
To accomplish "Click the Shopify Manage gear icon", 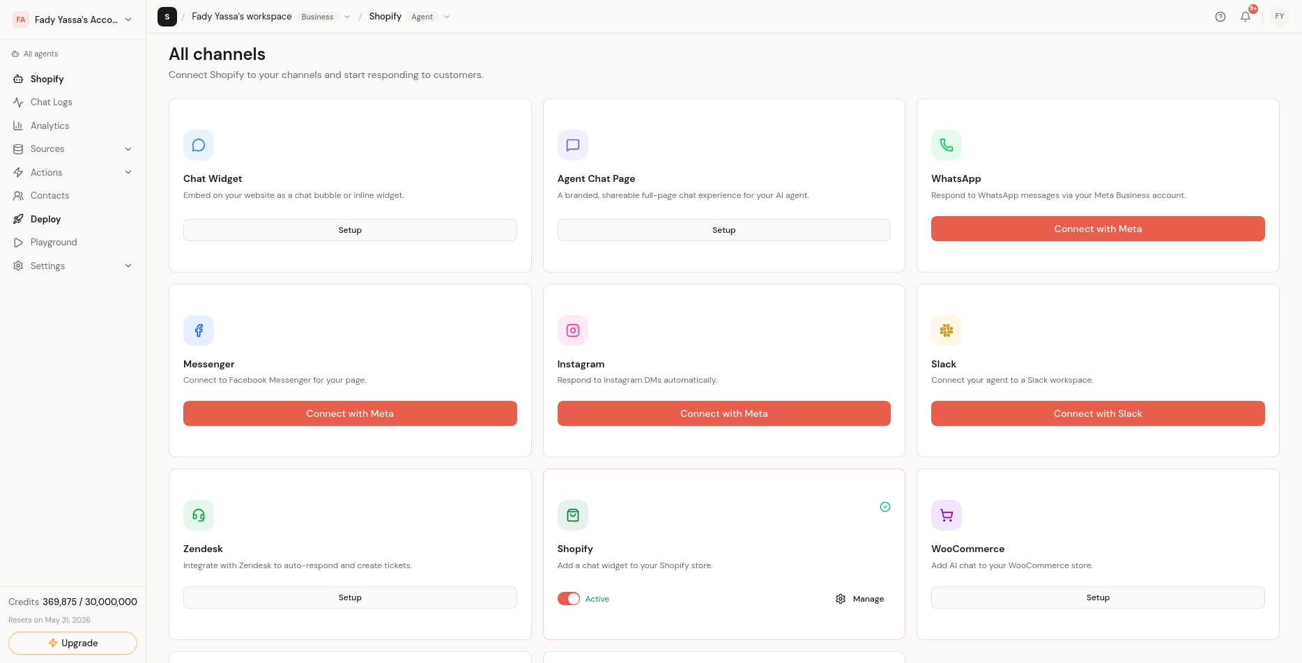I will pyautogui.click(x=841, y=599).
